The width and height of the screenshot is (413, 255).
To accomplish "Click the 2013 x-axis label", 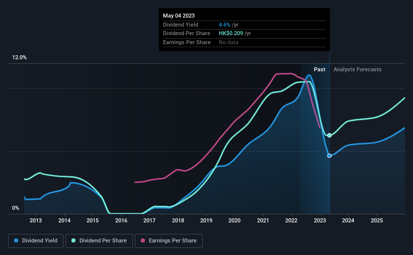I will [x=36, y=220].
